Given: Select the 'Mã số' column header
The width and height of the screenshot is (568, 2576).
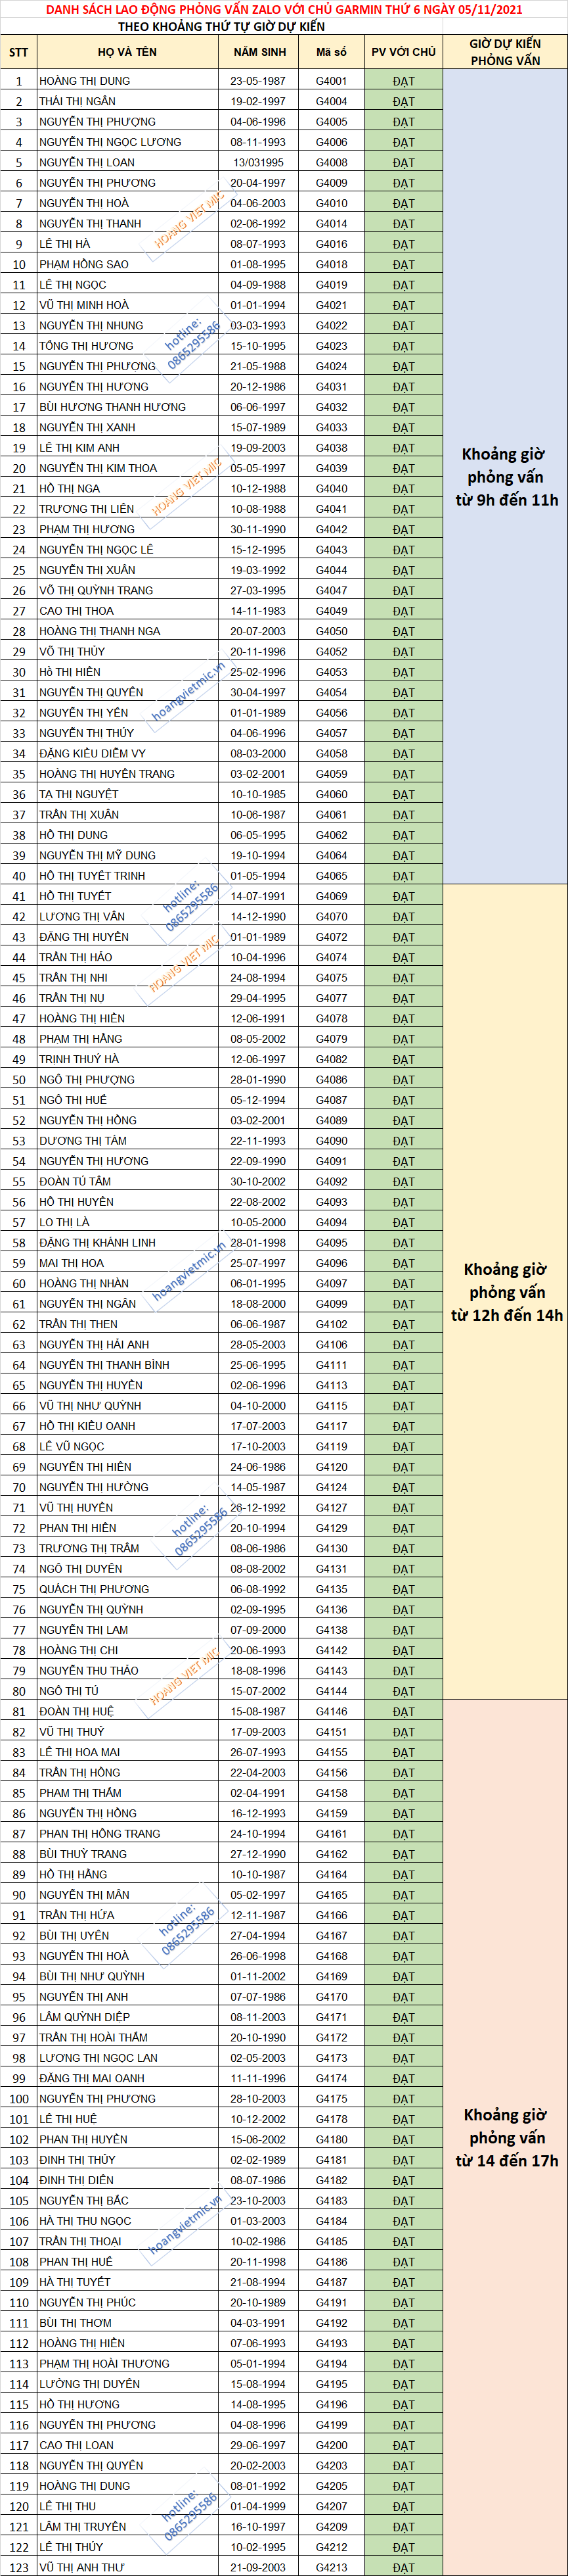Looking at the screenshot, I should click(332, 52).
